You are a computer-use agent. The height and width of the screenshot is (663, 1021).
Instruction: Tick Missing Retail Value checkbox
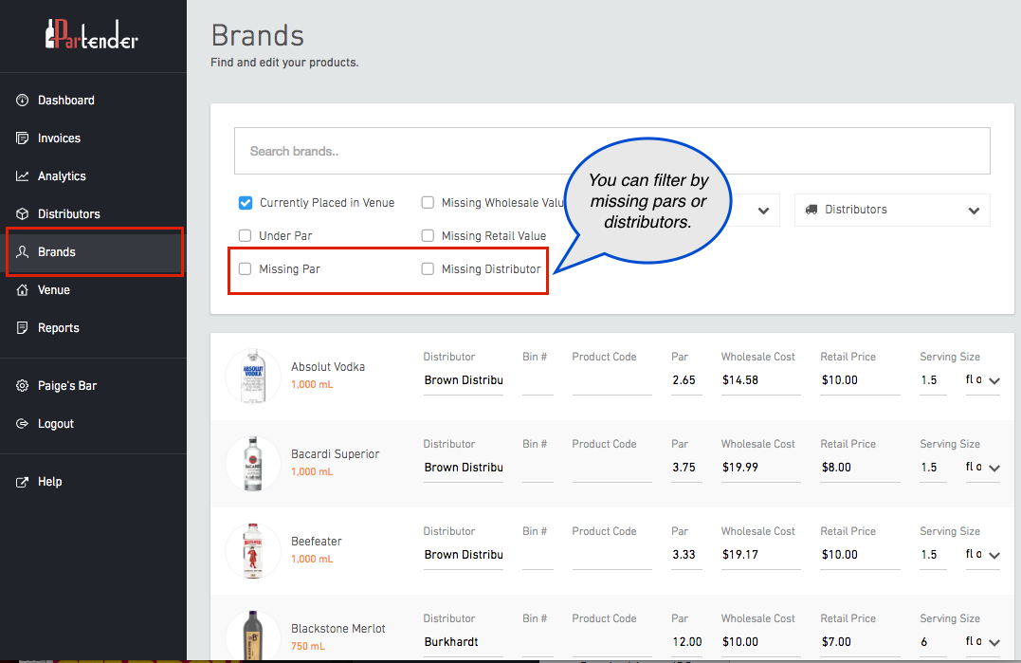click(428, 235)
